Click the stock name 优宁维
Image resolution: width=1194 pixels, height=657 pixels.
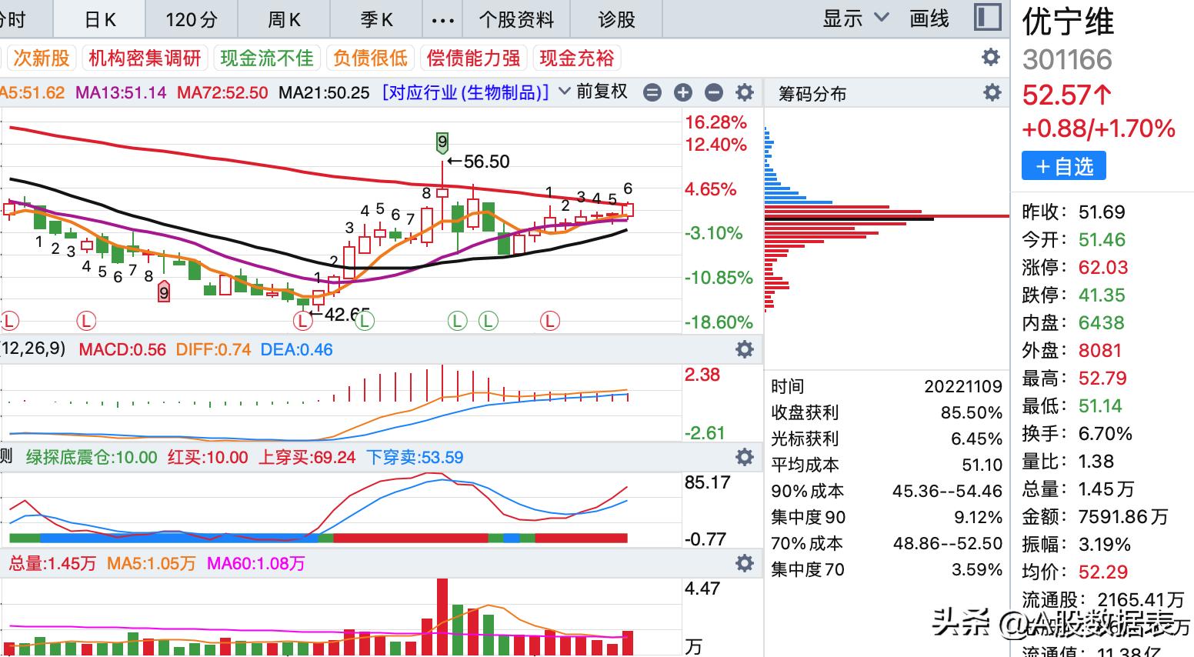click(x=1068, y=23)
